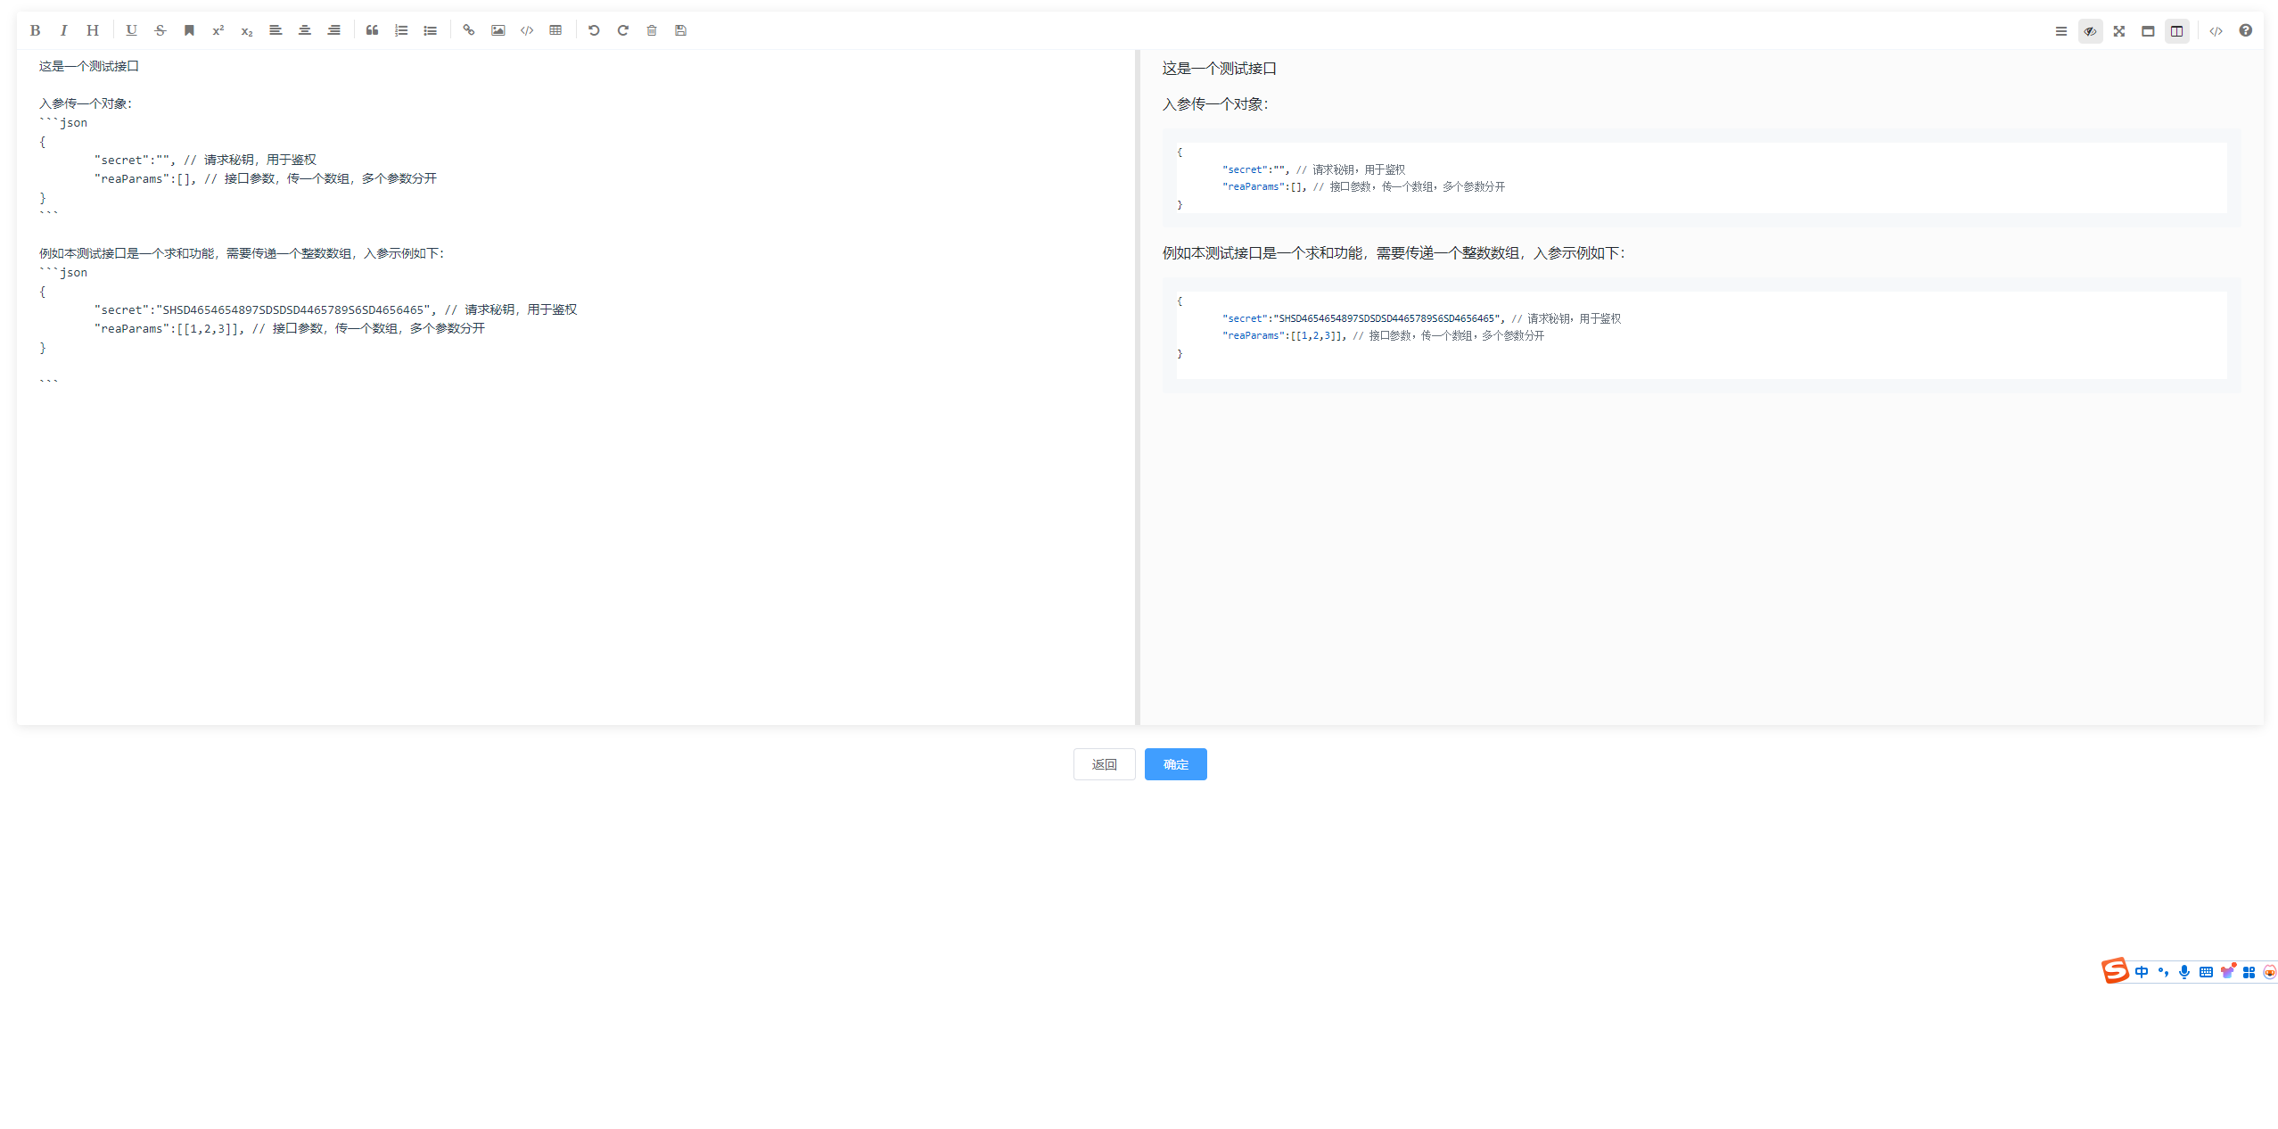2278x1129 pixels.
Task: Click the second preview code block with SHSD secret
Action: tap(1701, 335)
